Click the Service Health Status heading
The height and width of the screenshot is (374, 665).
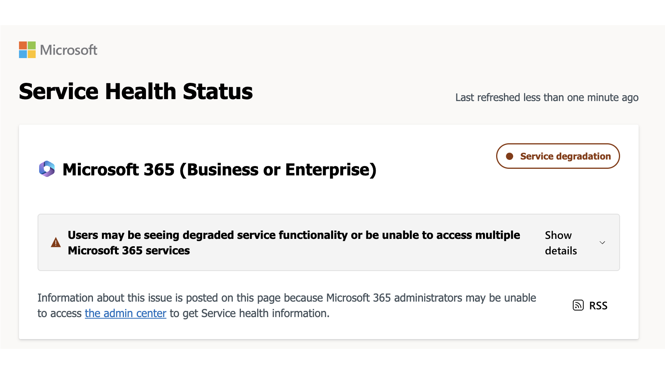136,91
